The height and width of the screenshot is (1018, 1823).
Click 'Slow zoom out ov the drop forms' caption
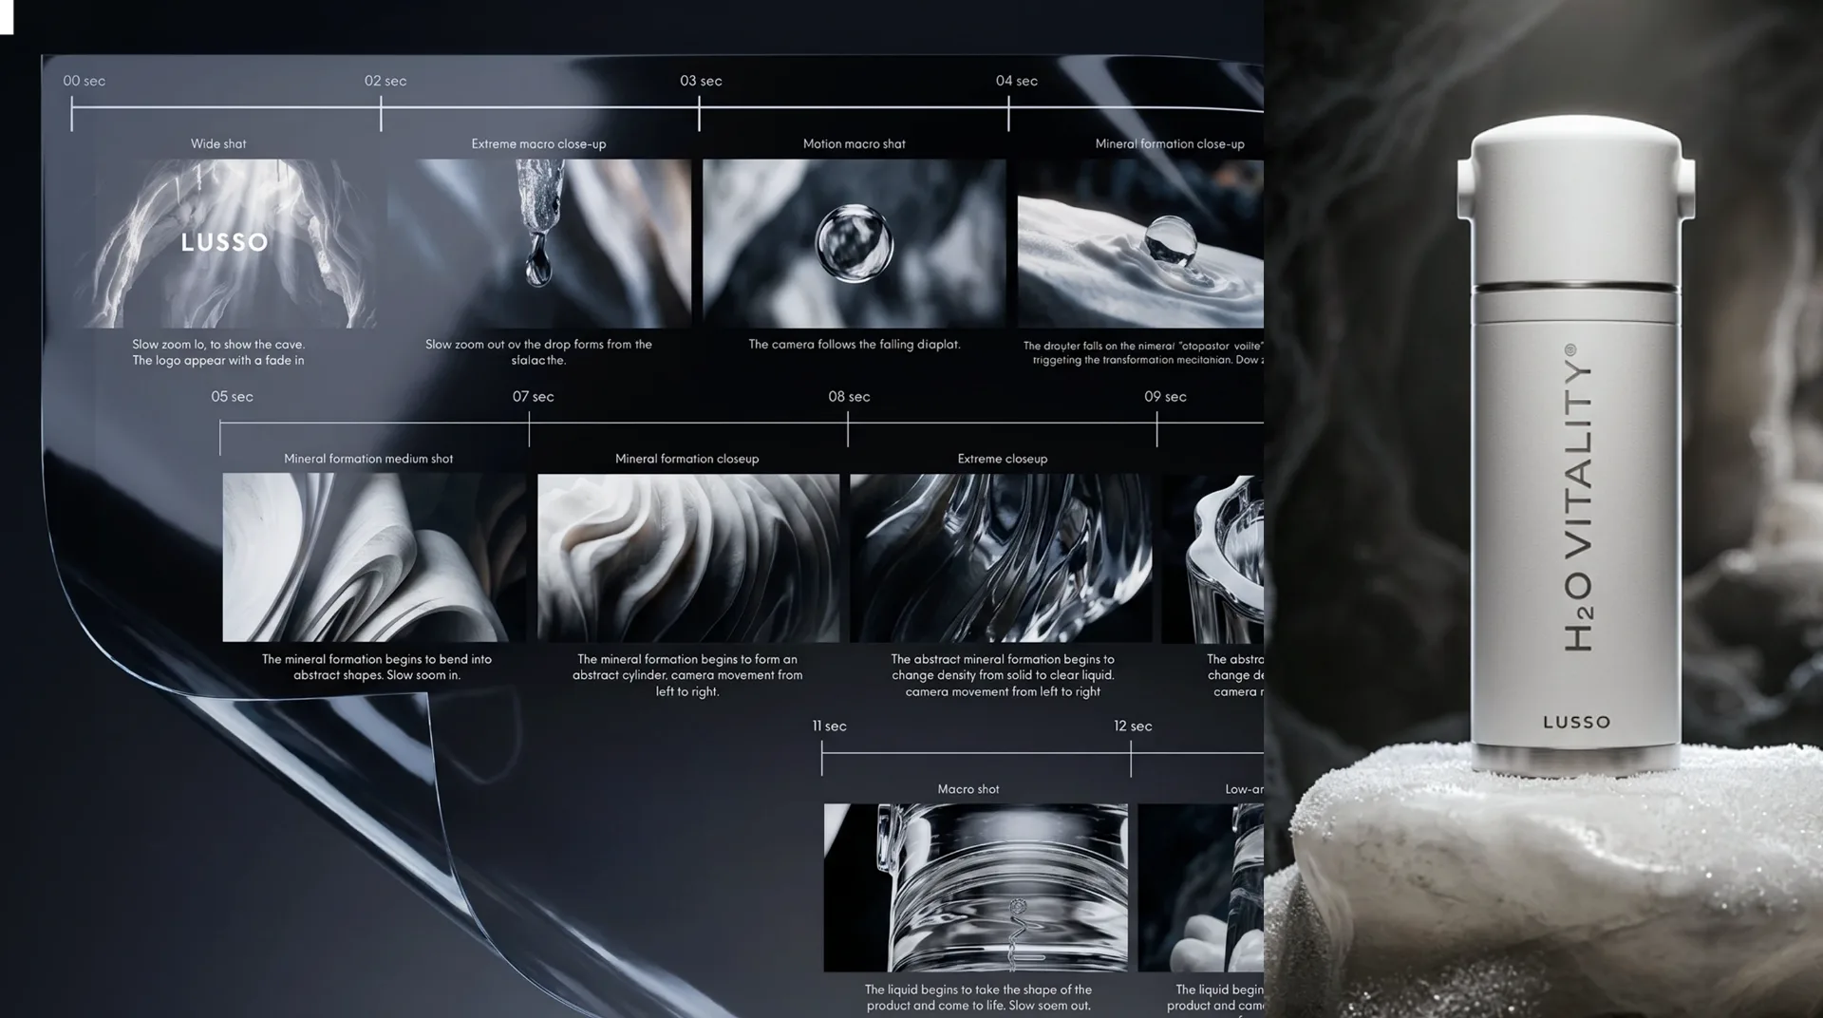coord(538,351)
